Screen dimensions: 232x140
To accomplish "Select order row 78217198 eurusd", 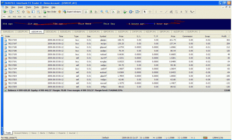I will click(117, 83).
